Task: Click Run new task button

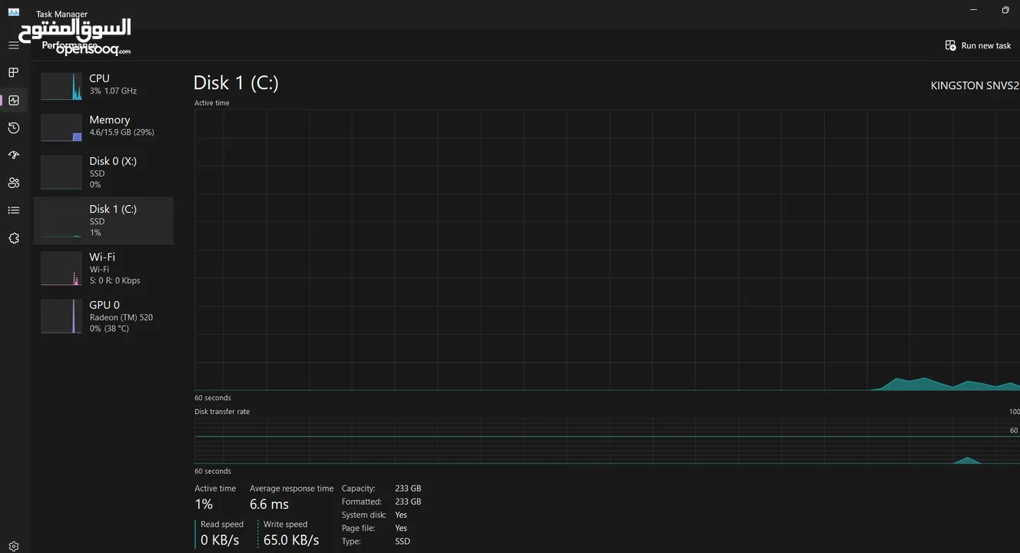Action: point(978,45)
